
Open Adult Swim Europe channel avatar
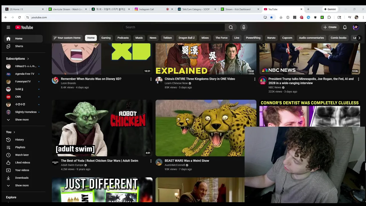55,162
